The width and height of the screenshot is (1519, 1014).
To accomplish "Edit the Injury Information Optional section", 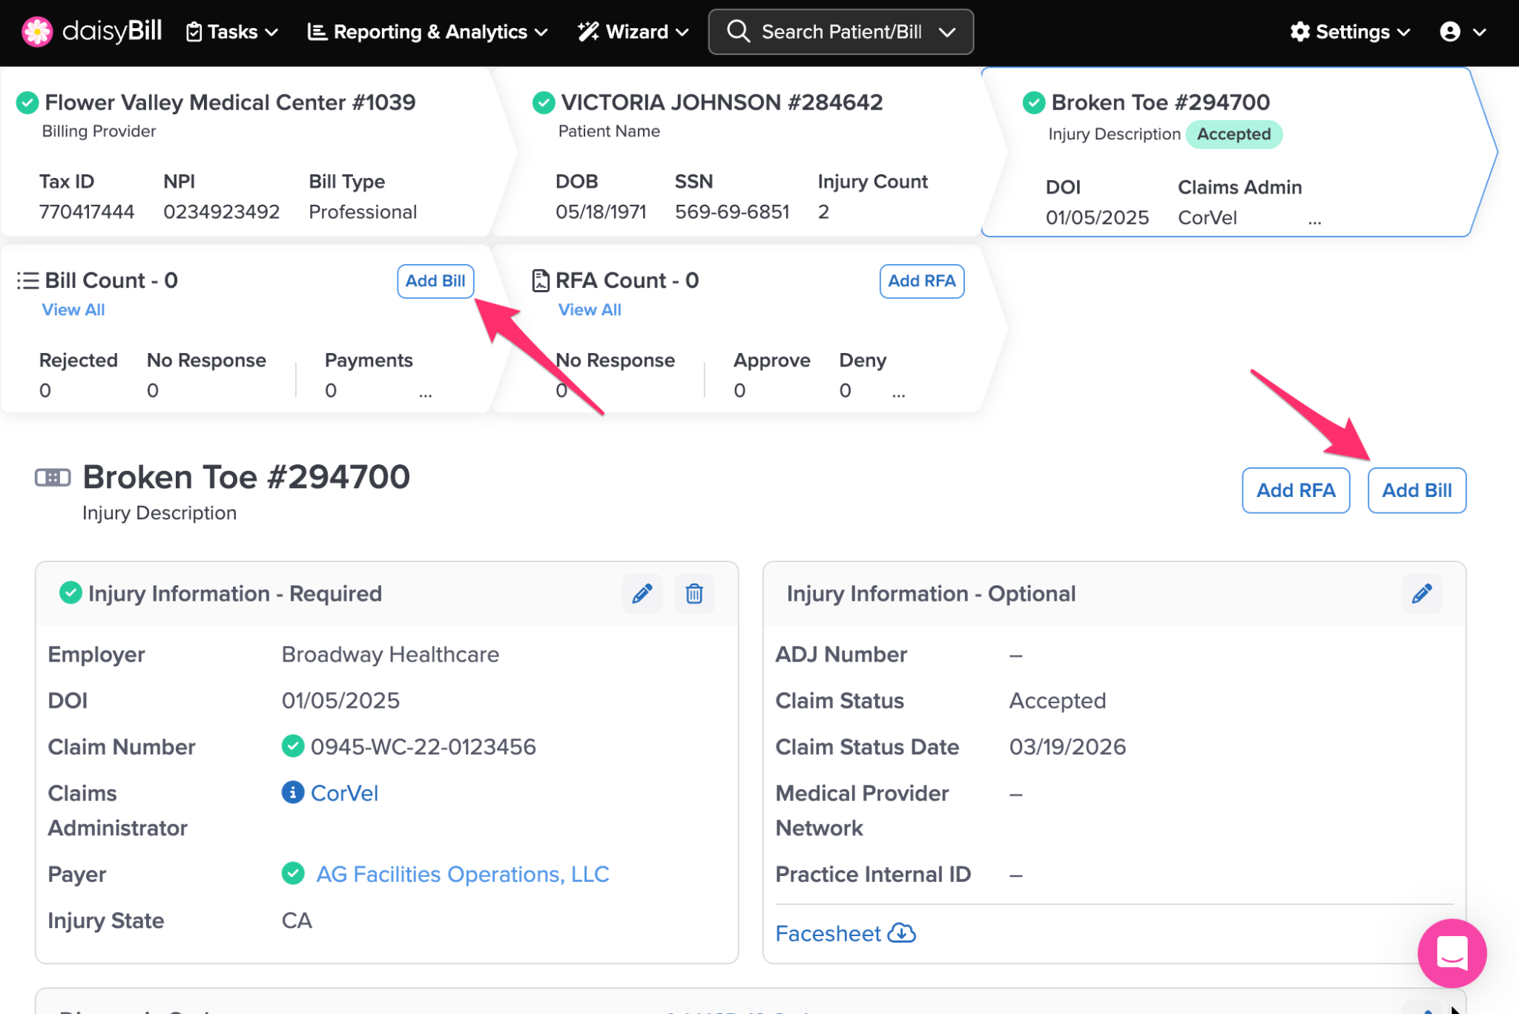I will pyautogui.click(x=1421, y=593).
